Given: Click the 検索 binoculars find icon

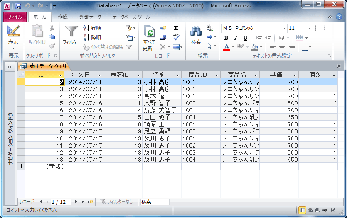Looking at the screenshot, I should click(x=196, y=31).
